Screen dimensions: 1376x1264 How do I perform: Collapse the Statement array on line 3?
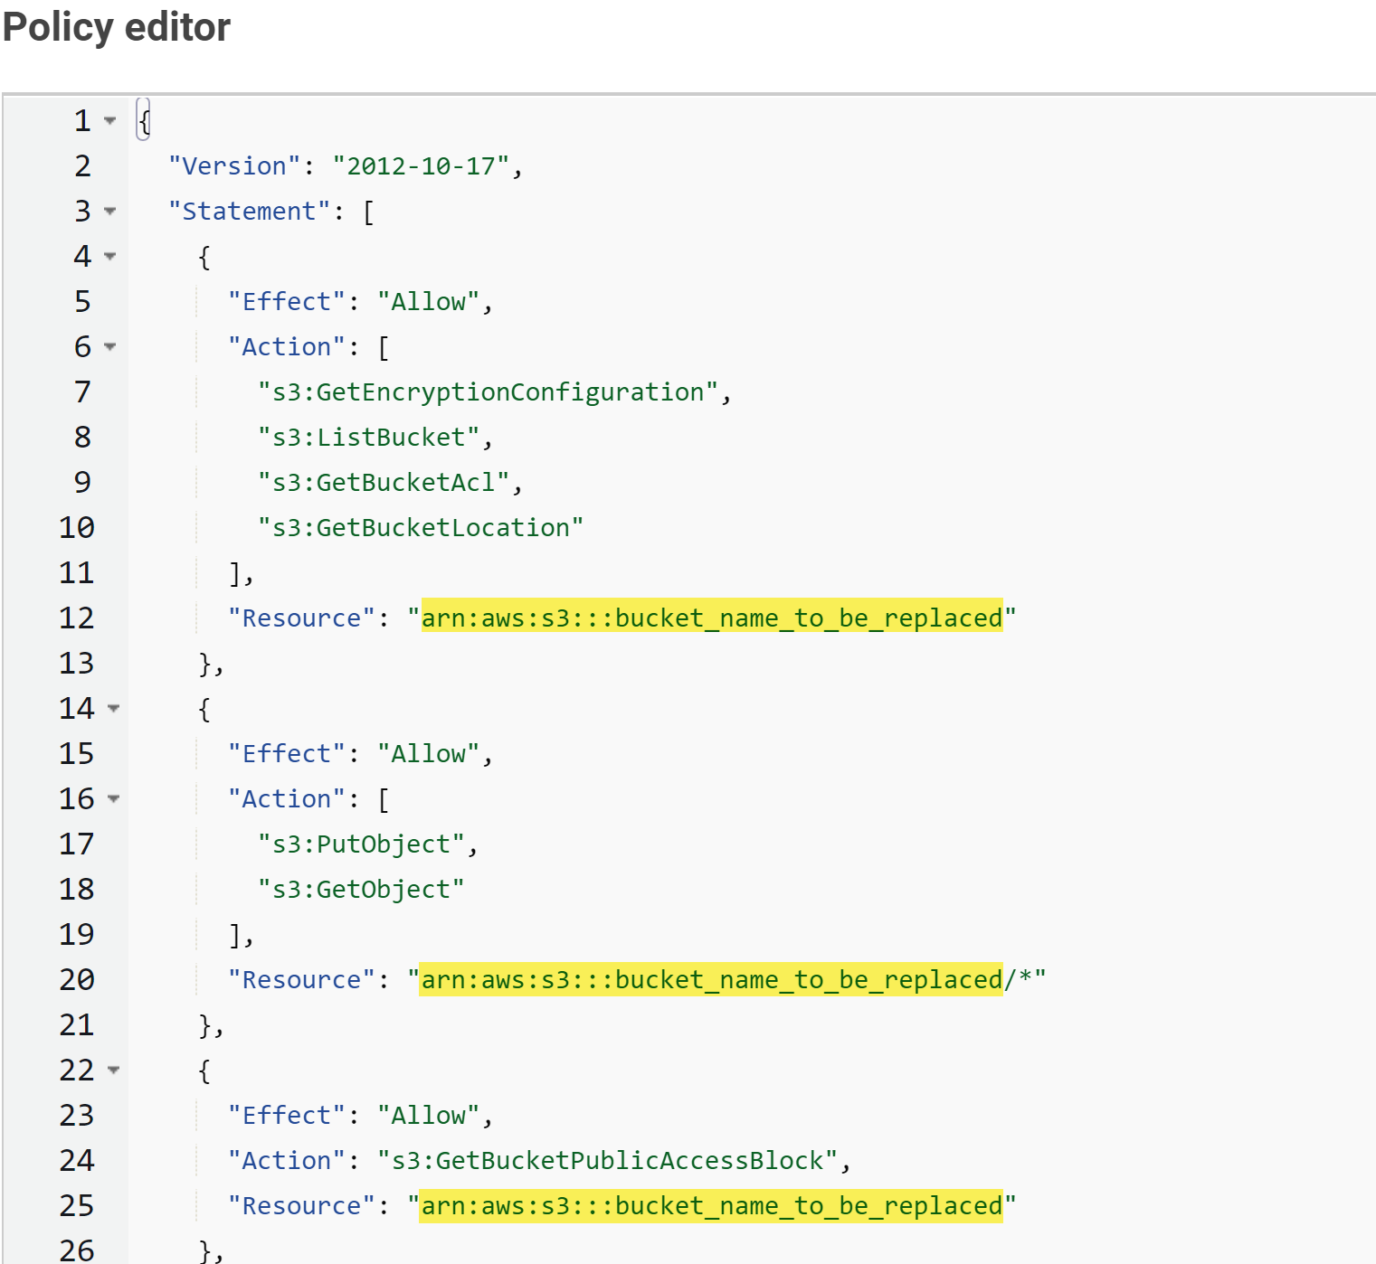point(110,211)
